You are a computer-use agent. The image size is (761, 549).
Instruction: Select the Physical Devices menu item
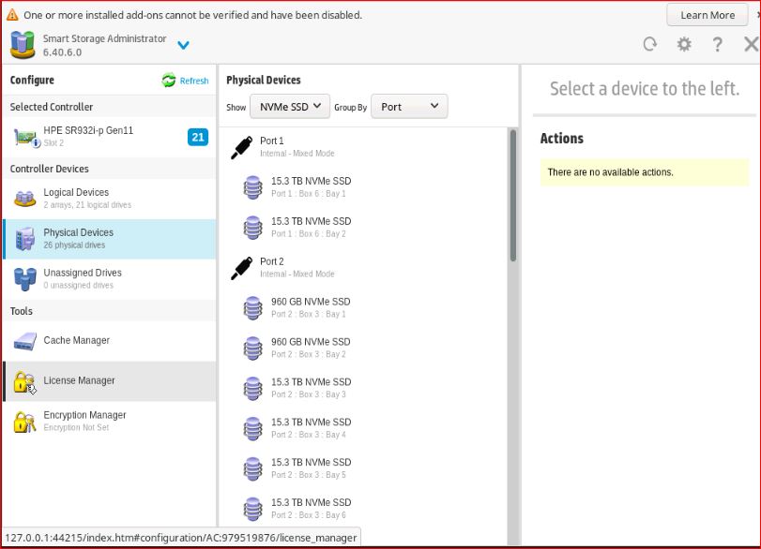click(78, 238)
